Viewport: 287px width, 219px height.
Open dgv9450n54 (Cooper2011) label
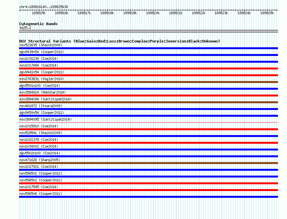42,113
